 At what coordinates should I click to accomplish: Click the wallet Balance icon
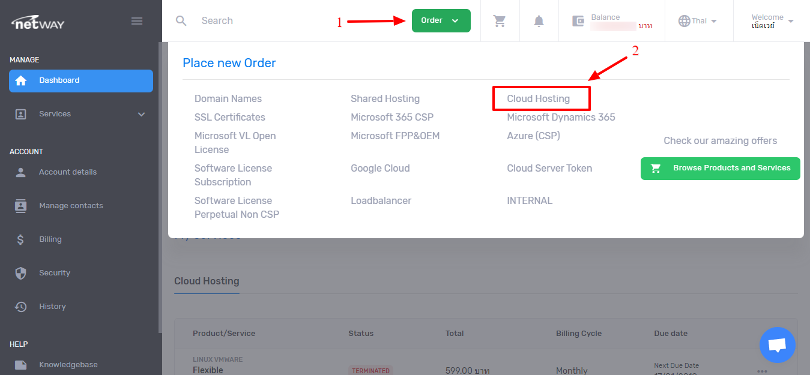[x=578, y=21]
